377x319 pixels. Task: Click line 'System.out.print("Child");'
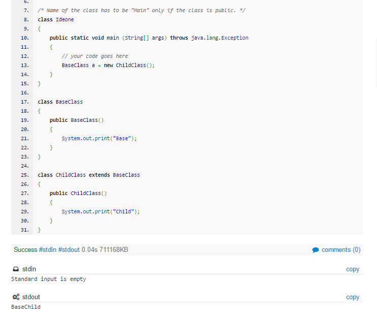click(x=100, y=212)
